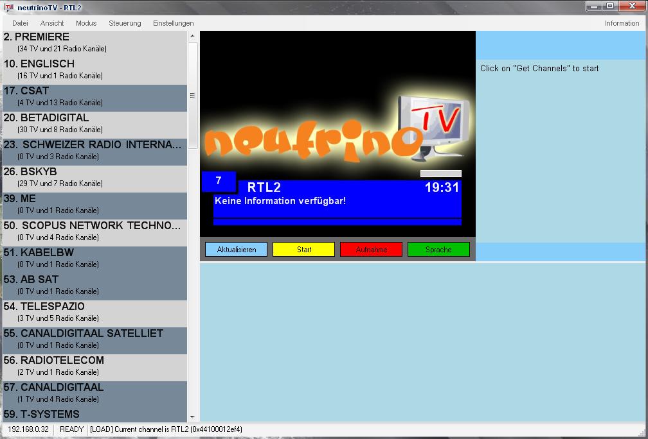Close the neutrinoTV window
Viewport: 648px width, 439px height.
[x=632, y=6]
